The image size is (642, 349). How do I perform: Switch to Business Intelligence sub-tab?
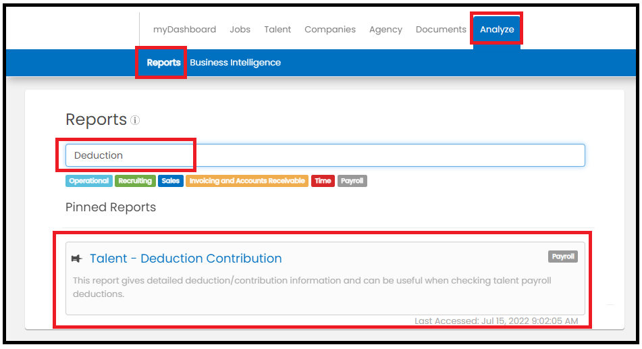pyautogui.click(x=236, y=63)
